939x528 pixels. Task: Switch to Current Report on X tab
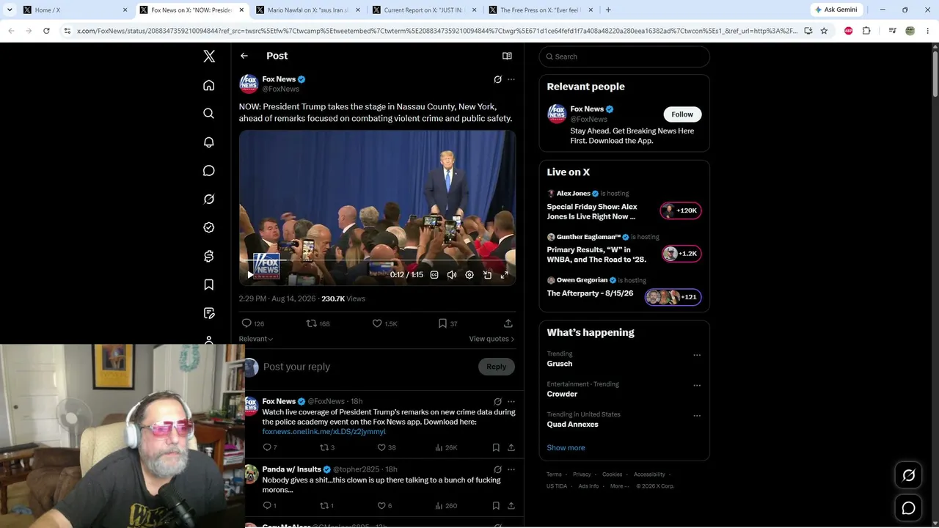424,10
